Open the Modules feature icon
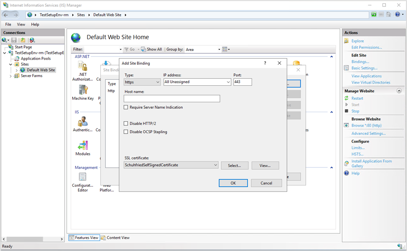 point(83,146)
